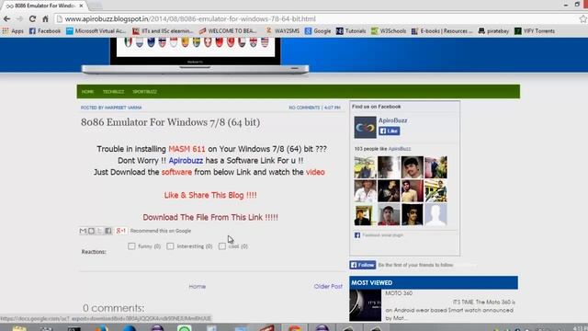The height and width of the screenshot is (331, 588).
Task: Click the Like & Share This Blog text
Action: (210, 195)
